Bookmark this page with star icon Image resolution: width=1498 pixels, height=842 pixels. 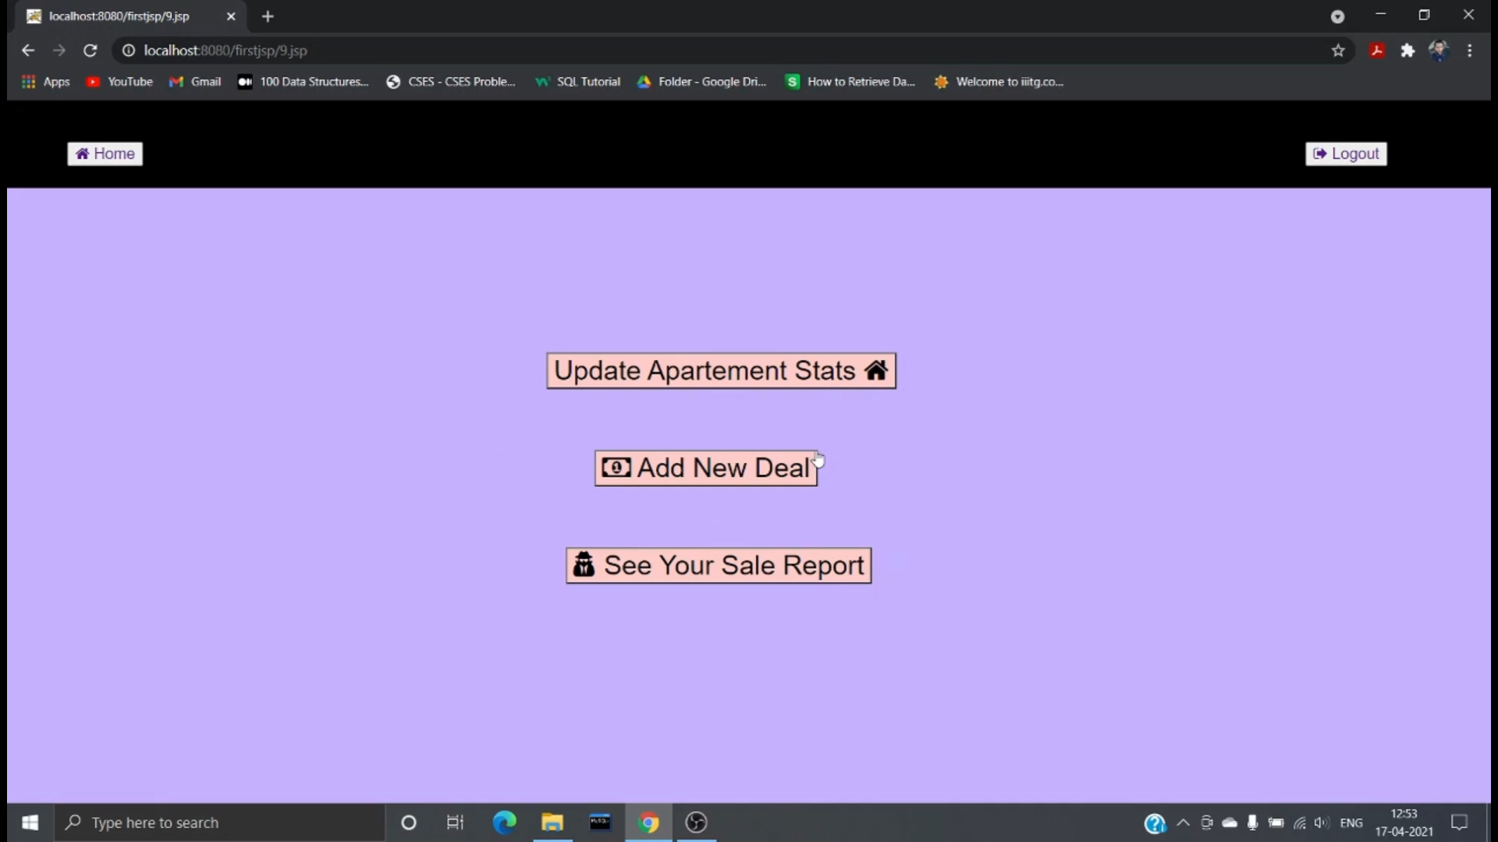1338,51
